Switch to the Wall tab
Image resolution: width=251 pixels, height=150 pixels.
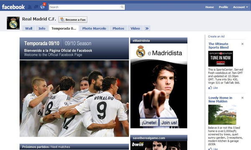tap(28, 28)
